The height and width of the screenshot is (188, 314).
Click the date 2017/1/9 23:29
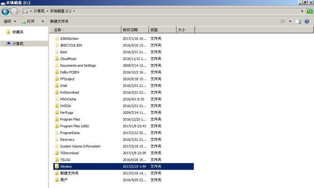coord(134,153)
